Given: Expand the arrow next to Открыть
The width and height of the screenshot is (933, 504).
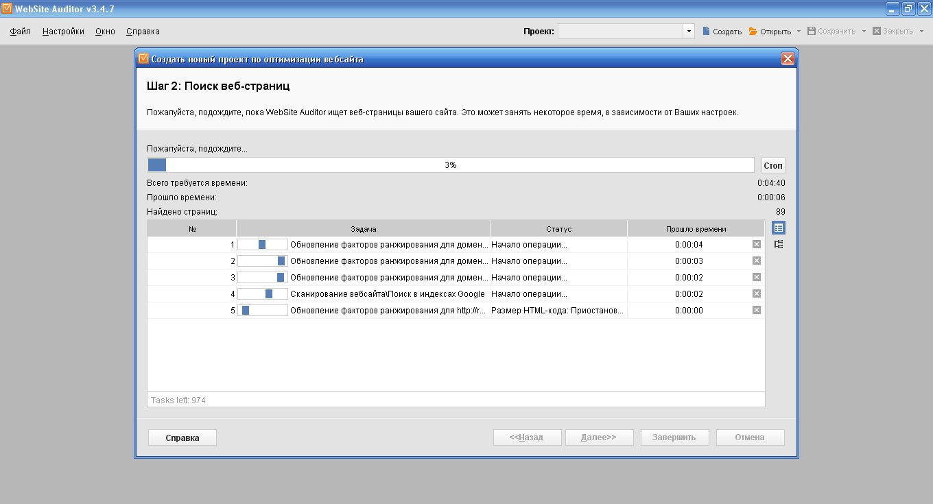Looking at the screenshot, I should 799,32.
